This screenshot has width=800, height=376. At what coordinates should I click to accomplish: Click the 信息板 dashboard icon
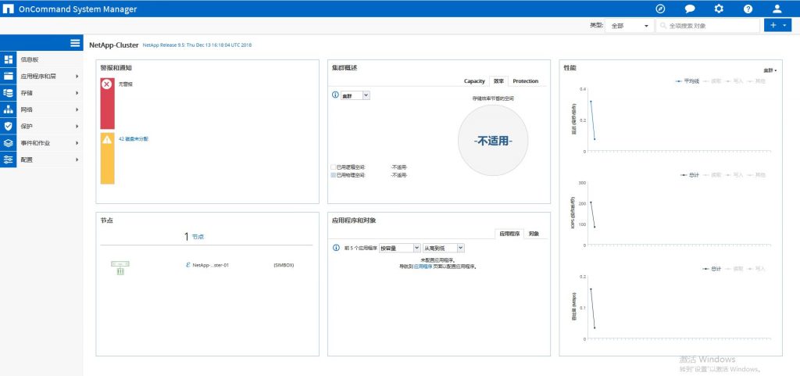coord(8,59)
